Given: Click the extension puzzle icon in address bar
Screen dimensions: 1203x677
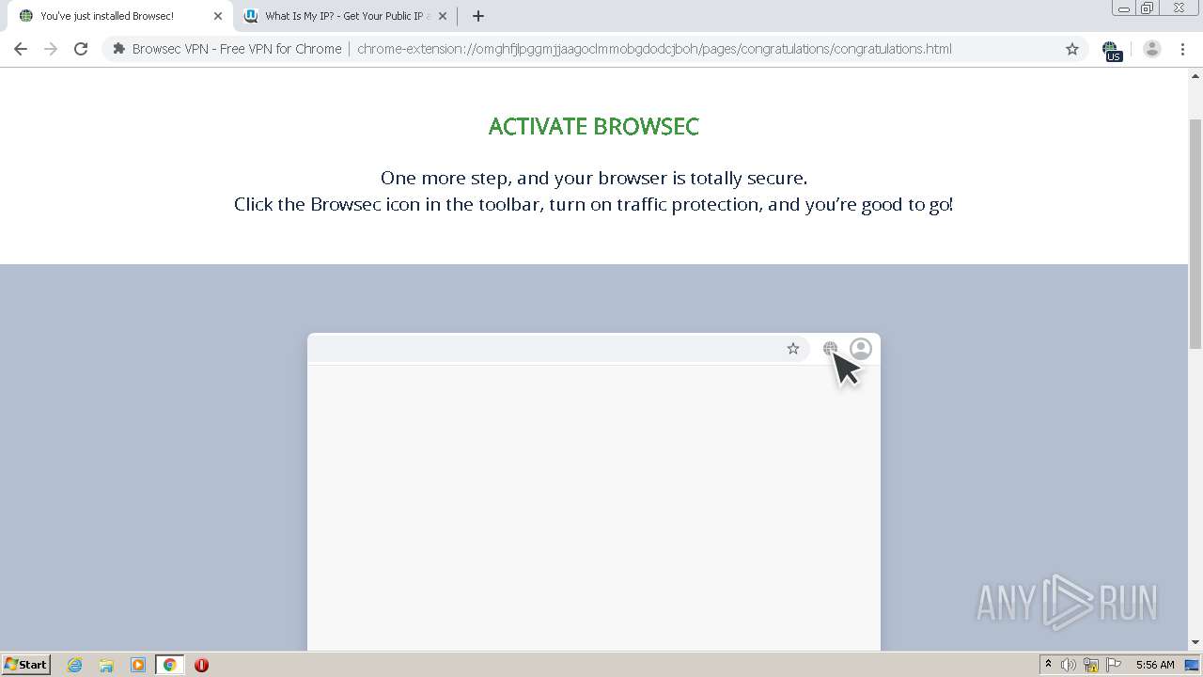Looking at the screenshot, I should [118, 49].
